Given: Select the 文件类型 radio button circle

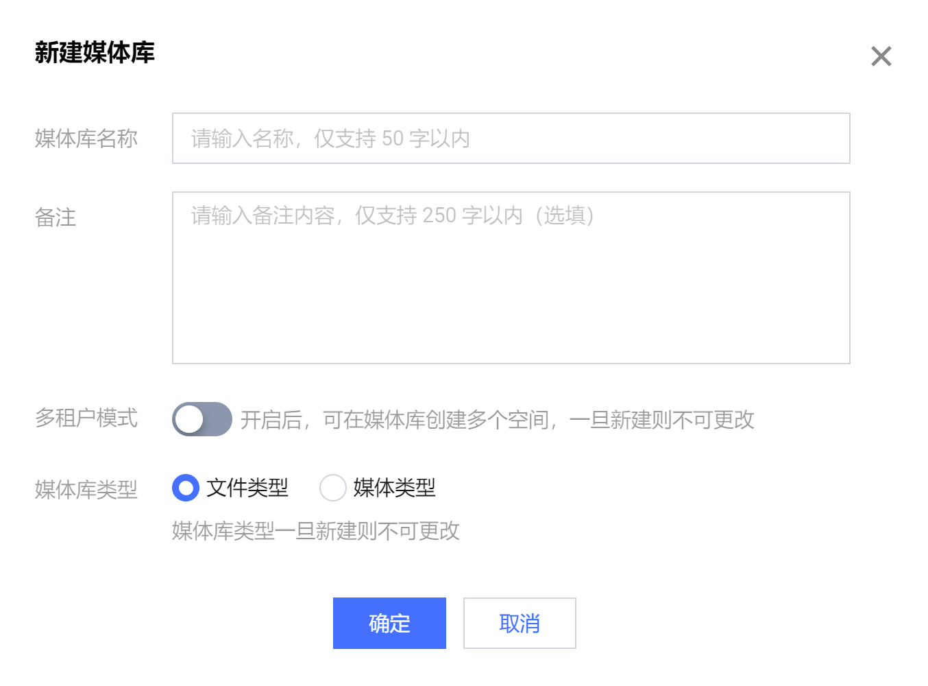Looking at the screenshot, I should [185, 488].
